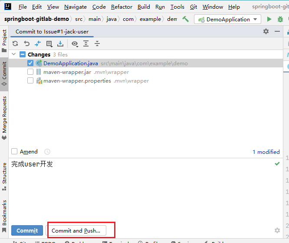Click the maven-wrapper.properties file icon

[39, 81]
